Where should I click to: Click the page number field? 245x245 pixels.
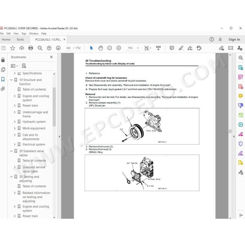(68, 48)
